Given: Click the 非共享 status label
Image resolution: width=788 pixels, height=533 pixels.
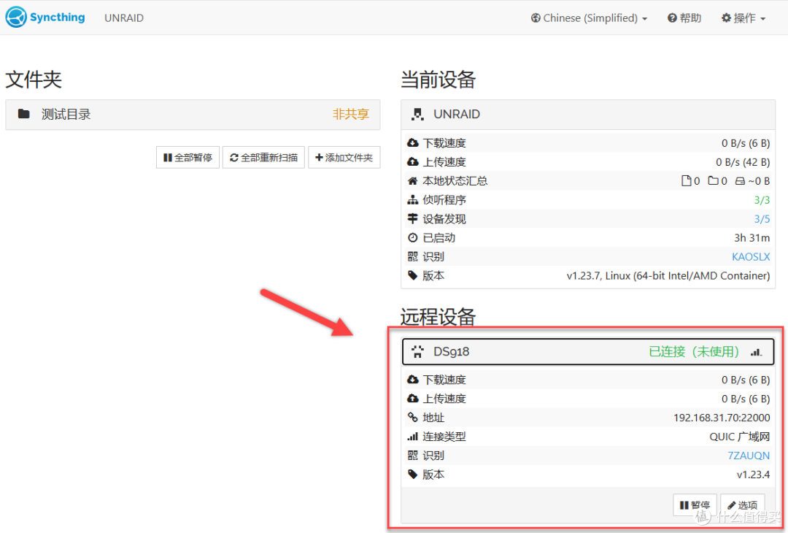Looking at the screenshot, I should tap(350, 114).
